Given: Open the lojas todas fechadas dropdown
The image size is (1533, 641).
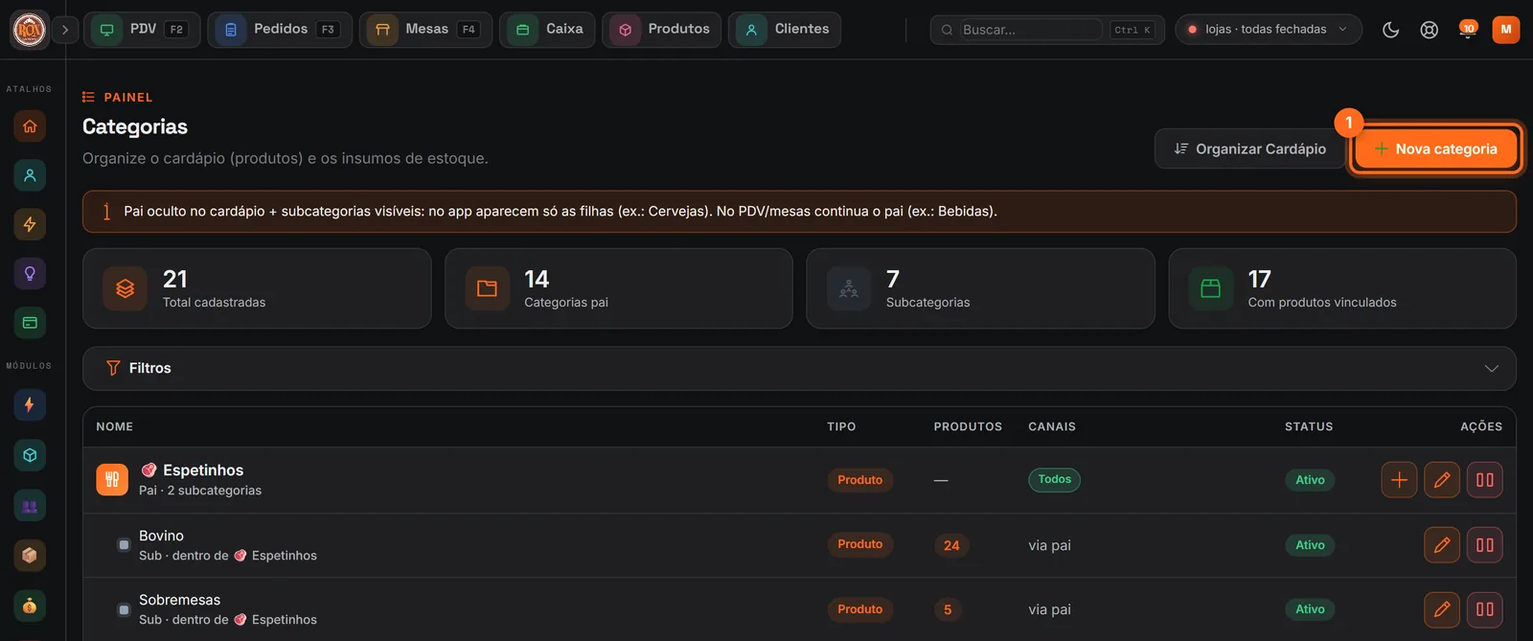Looking at the screenshot, I should point(1269,30).
